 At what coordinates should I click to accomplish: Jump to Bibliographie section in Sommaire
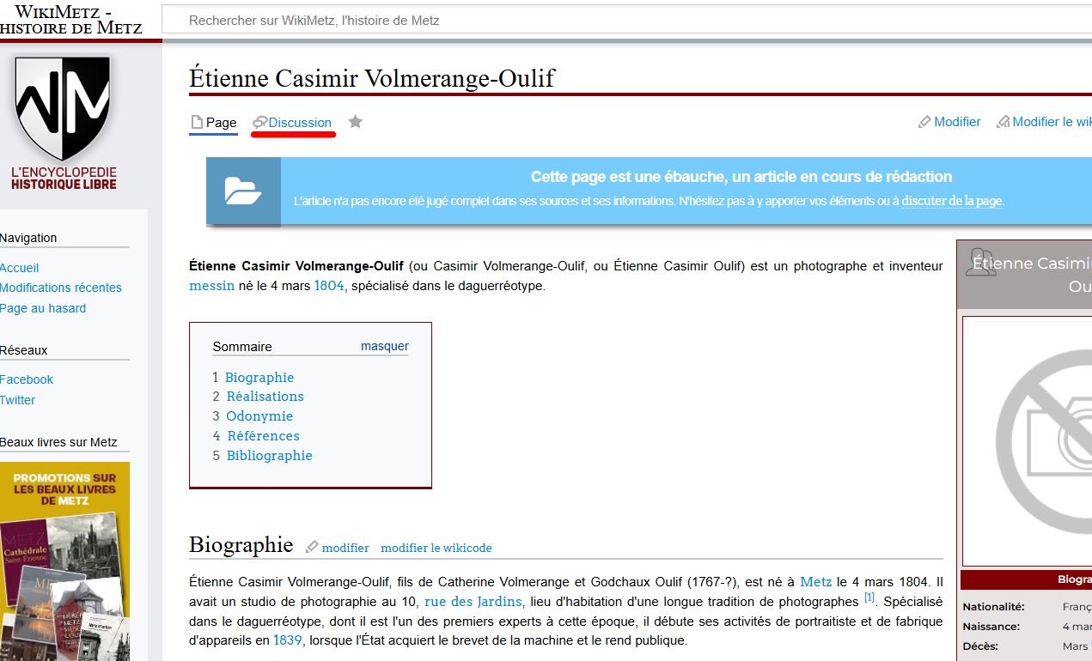pos(269,456)
